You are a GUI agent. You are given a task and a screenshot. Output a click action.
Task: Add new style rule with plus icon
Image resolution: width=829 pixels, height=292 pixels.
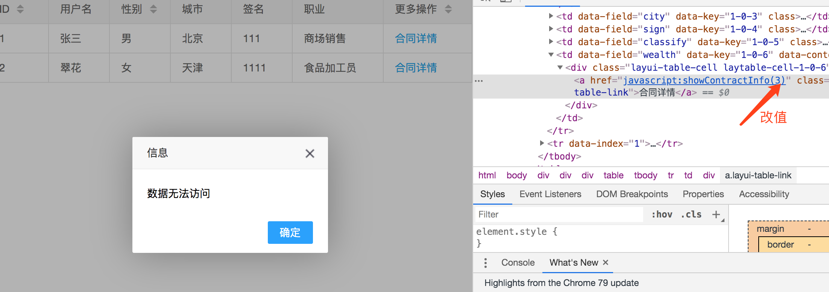[716, 214]
